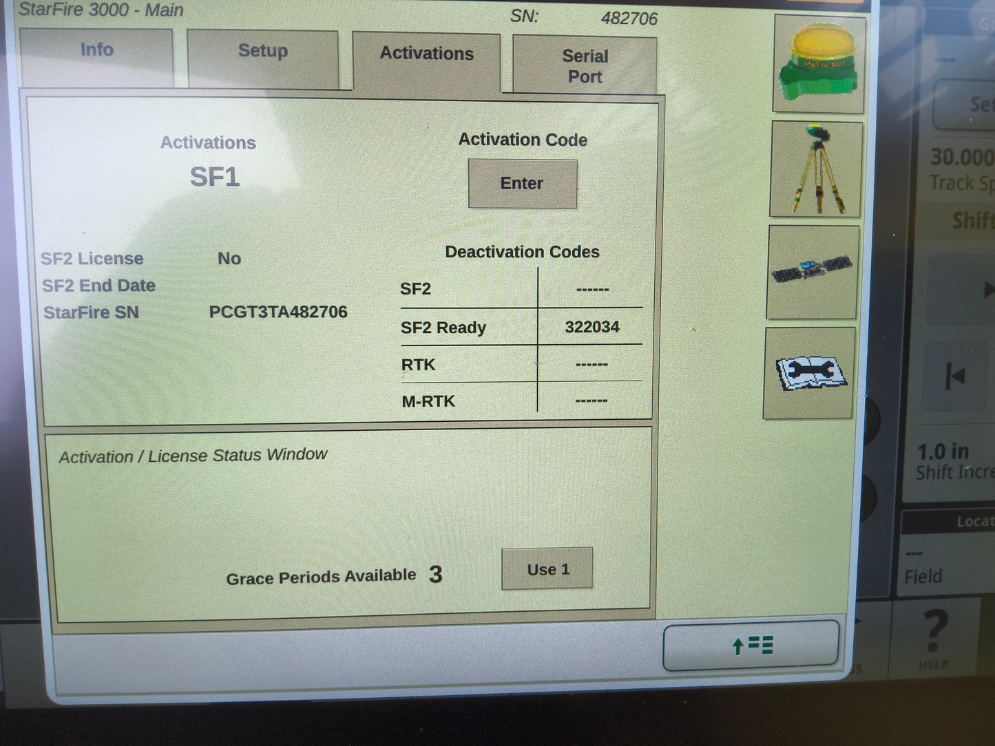Image resolution: width=995 pixels, height=746 pixels.
Task: Click the 30.000 track spacing value
Action: 962,158
